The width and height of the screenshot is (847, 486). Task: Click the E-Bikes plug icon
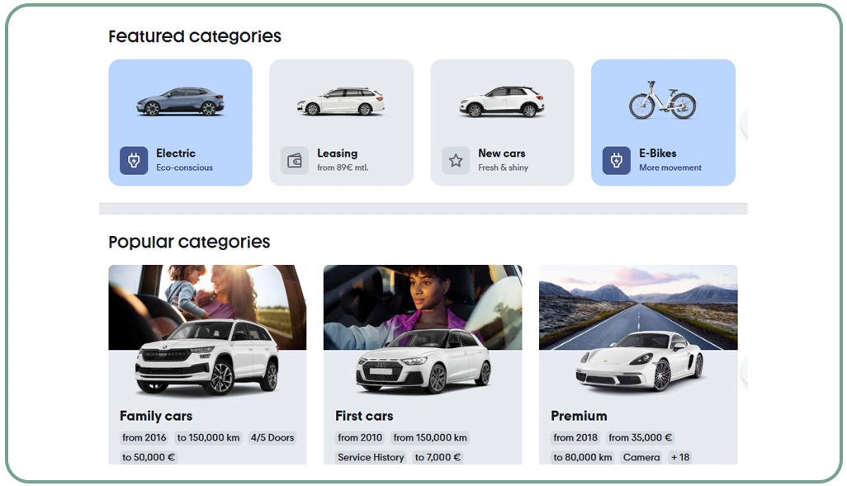[617, 160]
